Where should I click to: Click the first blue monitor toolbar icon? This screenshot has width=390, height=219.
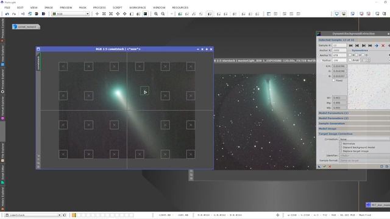[x=337, y=14]
